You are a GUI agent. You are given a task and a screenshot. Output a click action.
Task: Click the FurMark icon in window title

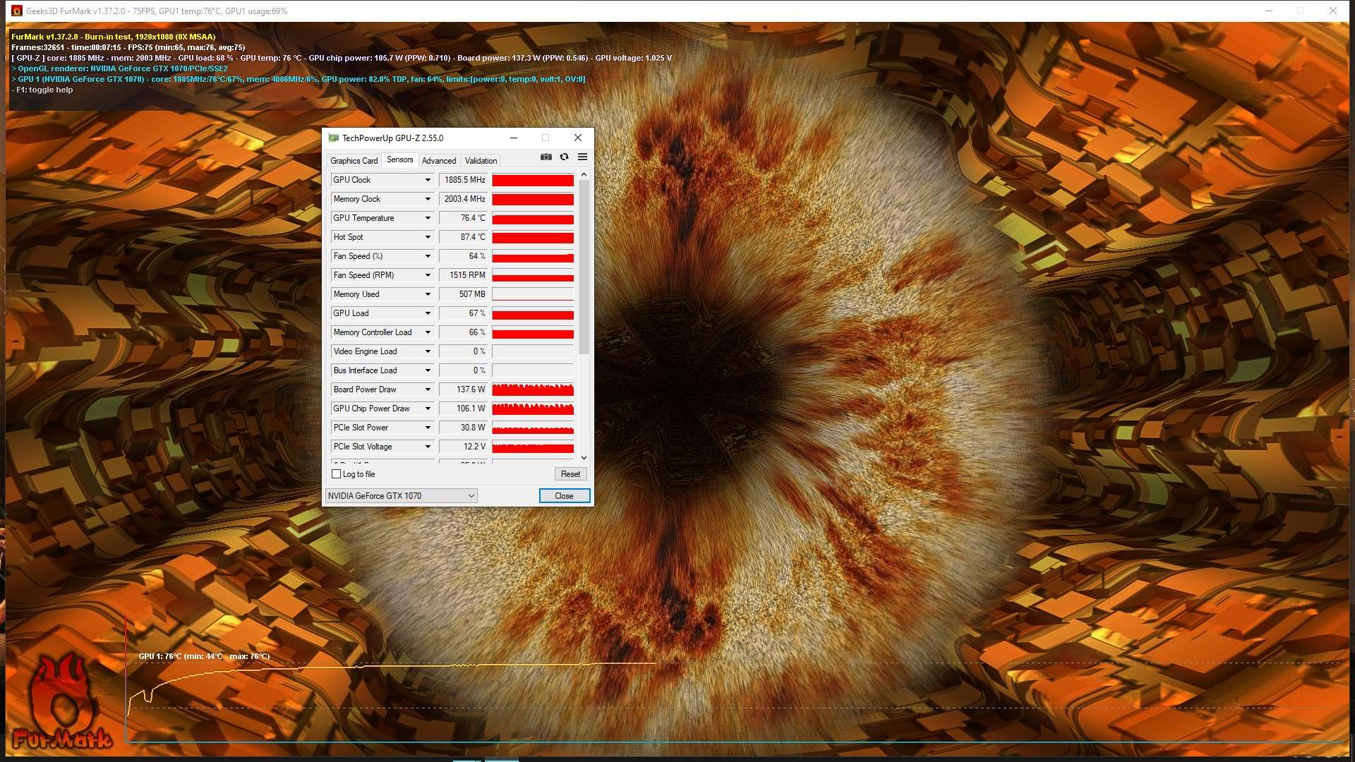(x=17, y=11)
